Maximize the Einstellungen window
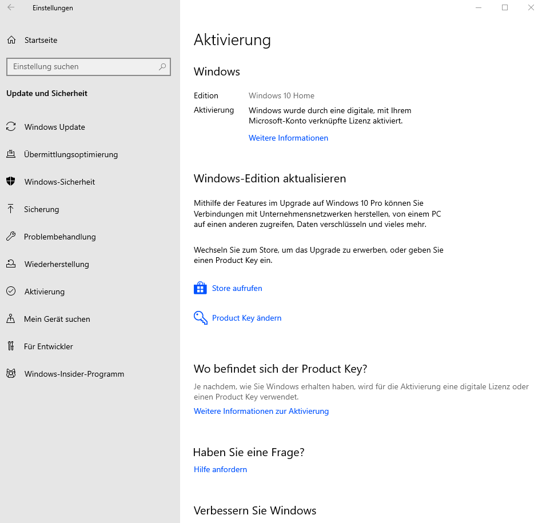The height and width of the screenshot is (523, 542). coord(505,7)
